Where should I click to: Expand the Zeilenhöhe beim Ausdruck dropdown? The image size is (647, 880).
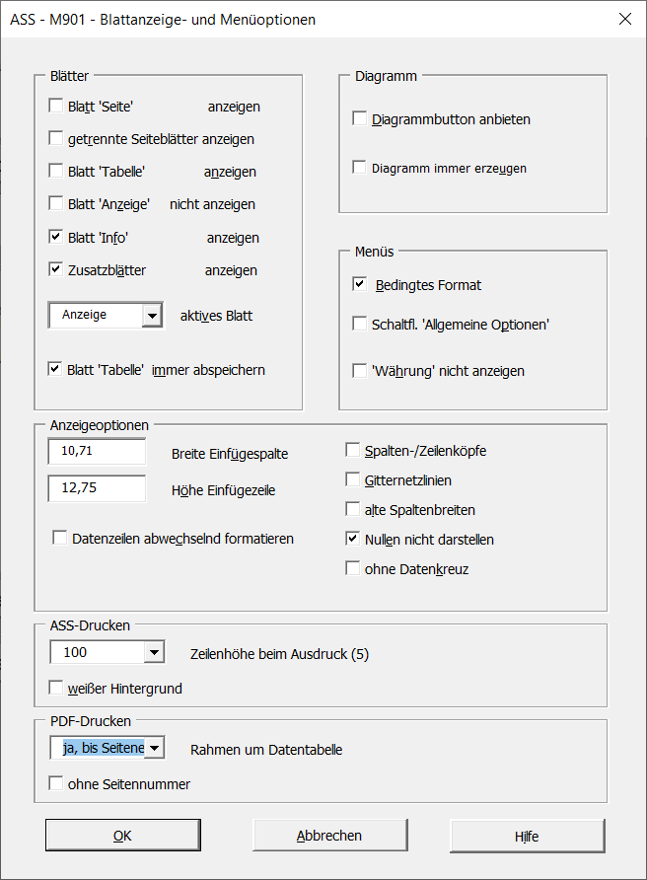pos(153,652)
